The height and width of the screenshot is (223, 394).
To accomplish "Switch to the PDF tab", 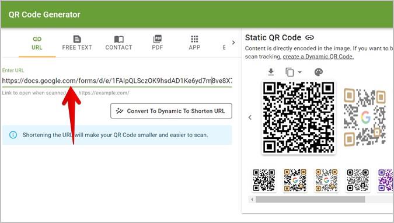I will coord(157,43).
